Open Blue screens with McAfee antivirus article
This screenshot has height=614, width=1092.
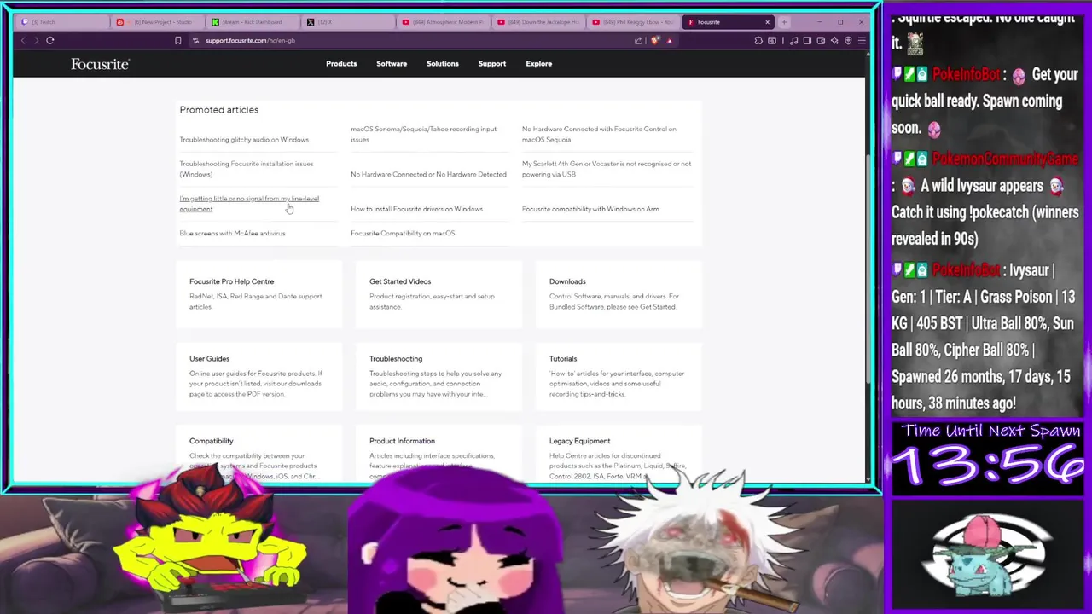(232, 233)
